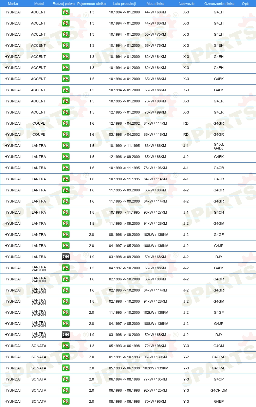Click the power value '63kW / 86KM'
This screenshot has height=407, width=256.
pyautogui.click(x=155, y=146)
